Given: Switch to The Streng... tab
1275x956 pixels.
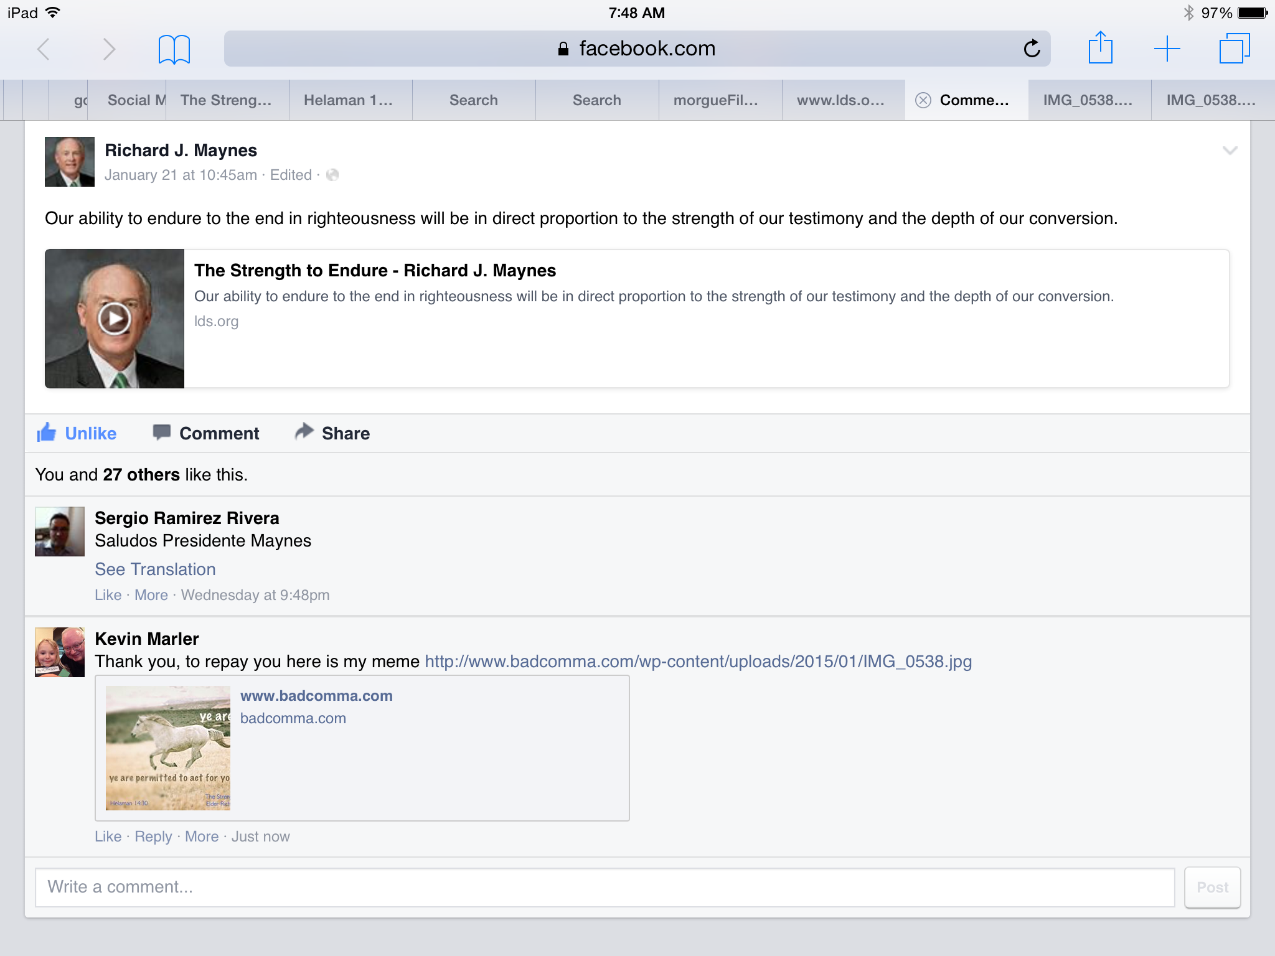Looking at the screenshot, I should pos(227,100).
